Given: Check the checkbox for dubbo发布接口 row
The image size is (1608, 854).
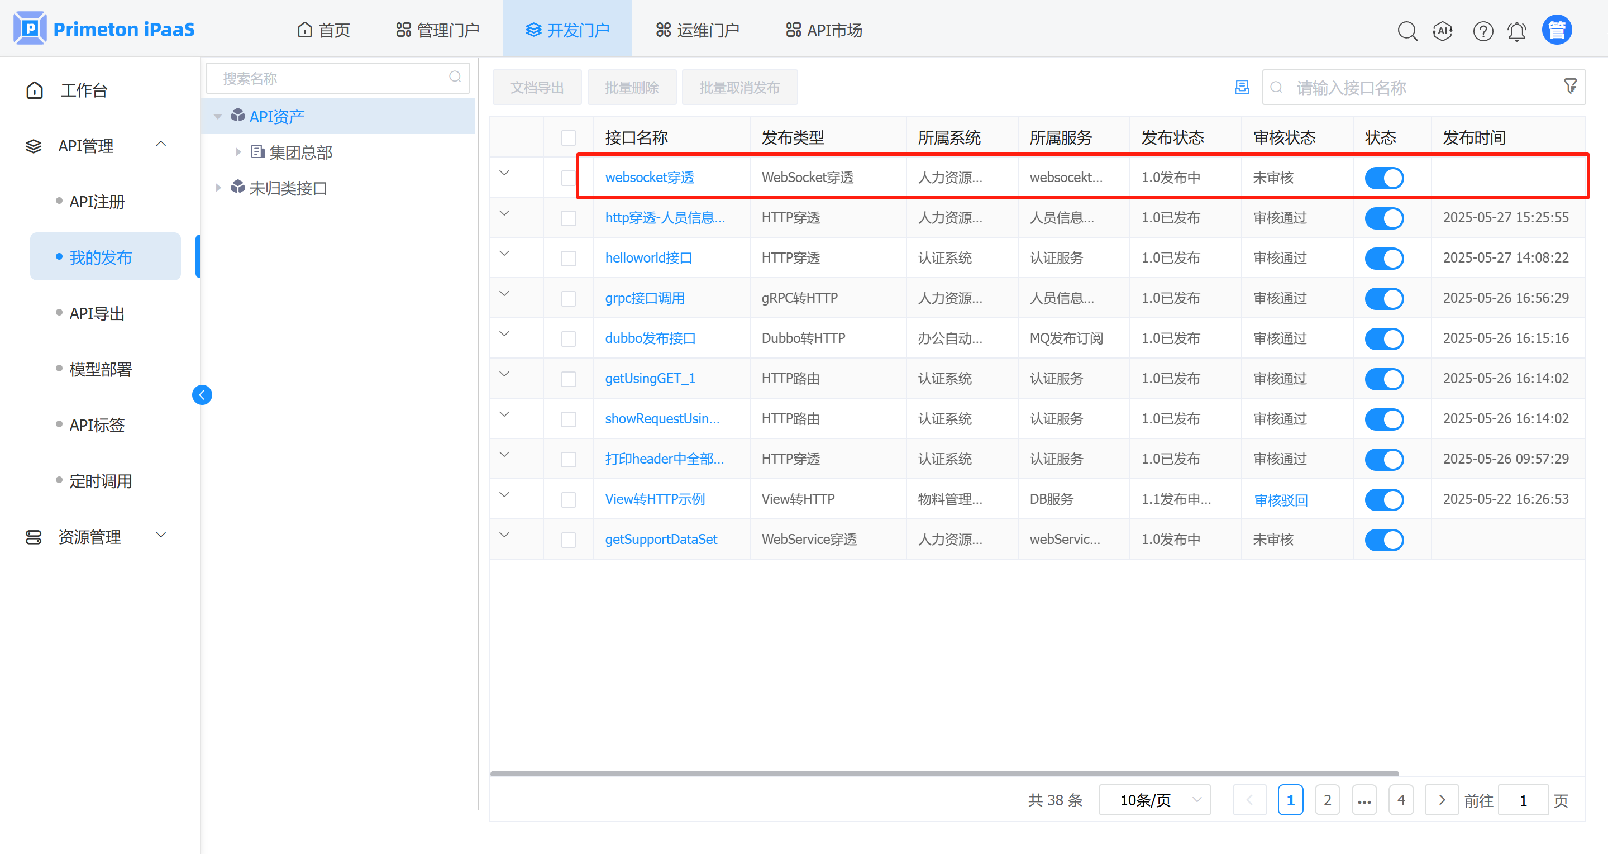Looking at the screenshot, I should tap(568, 339).
